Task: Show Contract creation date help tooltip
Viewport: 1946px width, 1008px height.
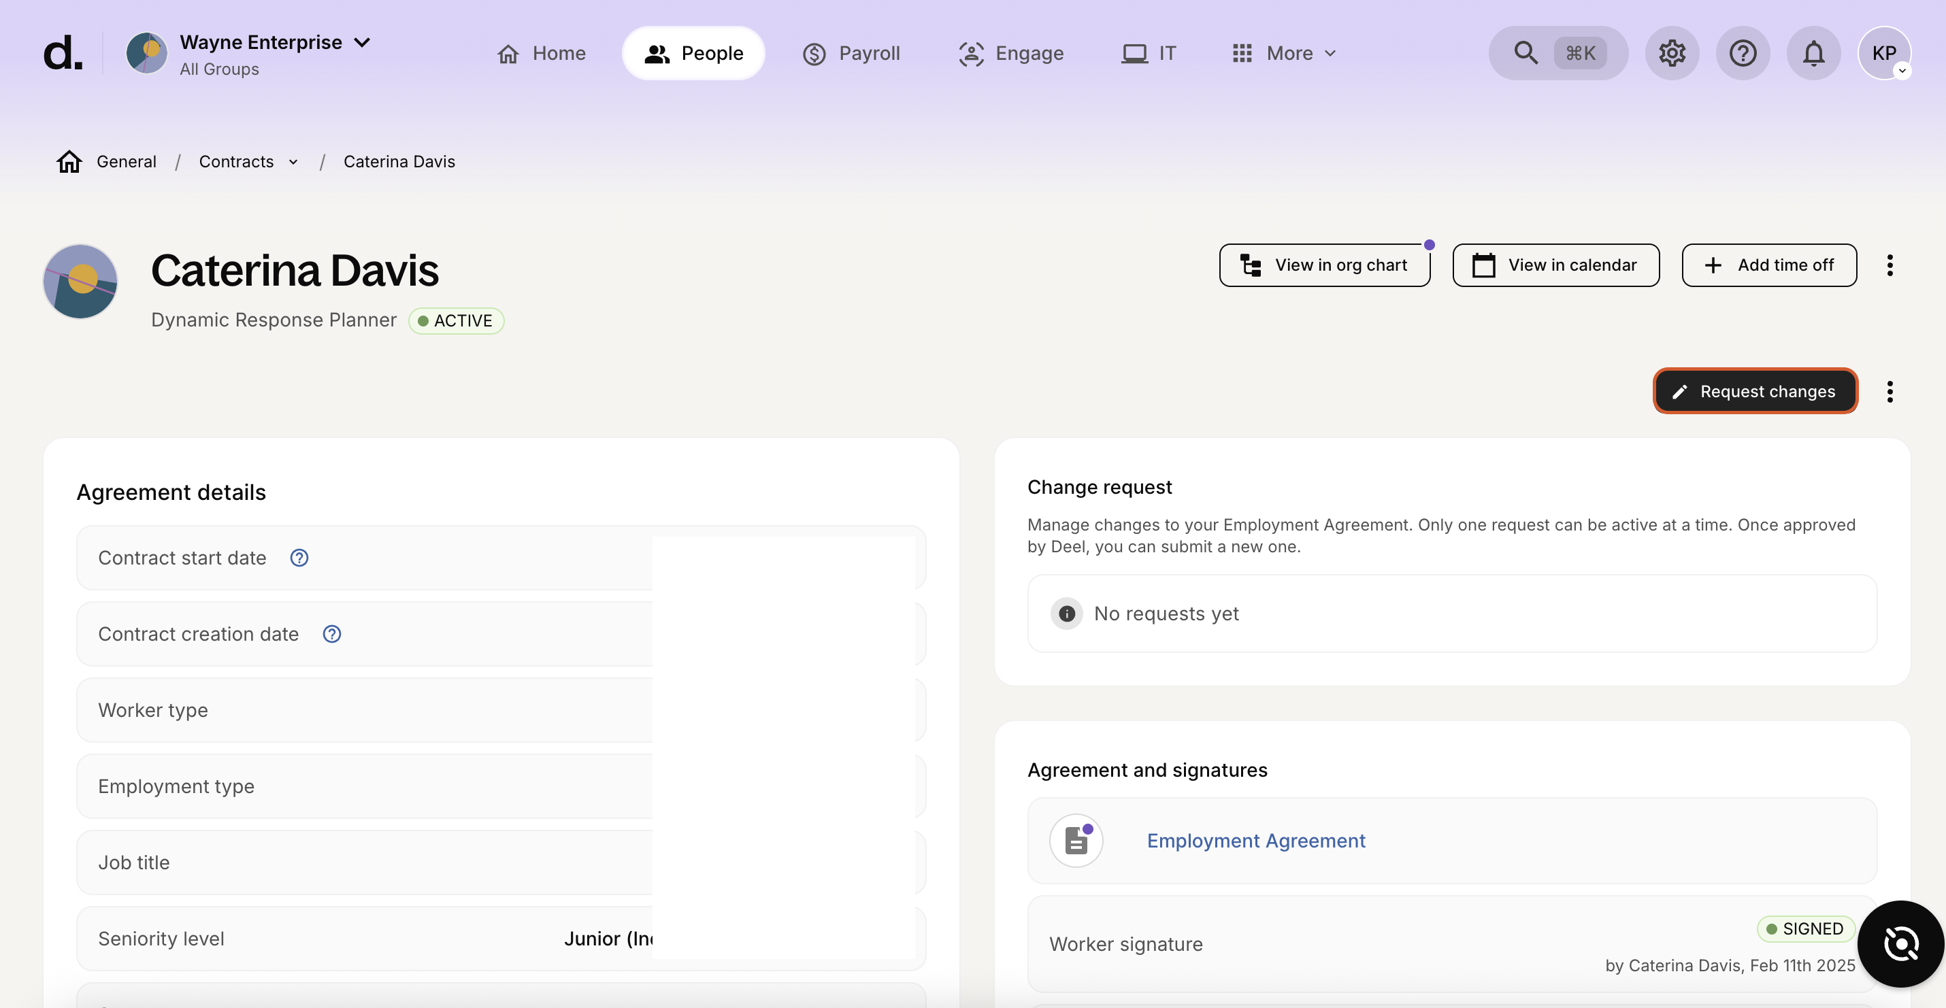Action: click(331, 634)
